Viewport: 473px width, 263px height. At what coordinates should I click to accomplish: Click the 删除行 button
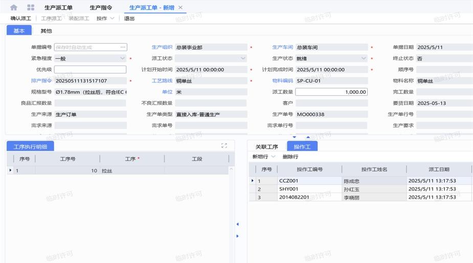(x=290, y=157)
